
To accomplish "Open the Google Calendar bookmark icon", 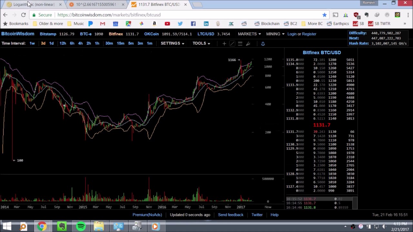I will 116,24.
